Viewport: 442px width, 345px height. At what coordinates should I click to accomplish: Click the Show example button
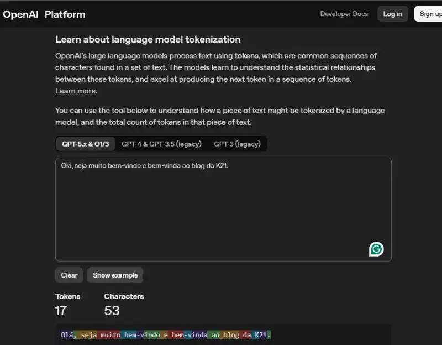tap(115, 275)
